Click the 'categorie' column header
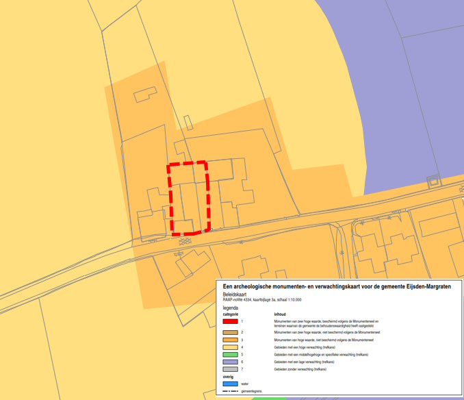464x400 pixels. click(x=230, y=314)
